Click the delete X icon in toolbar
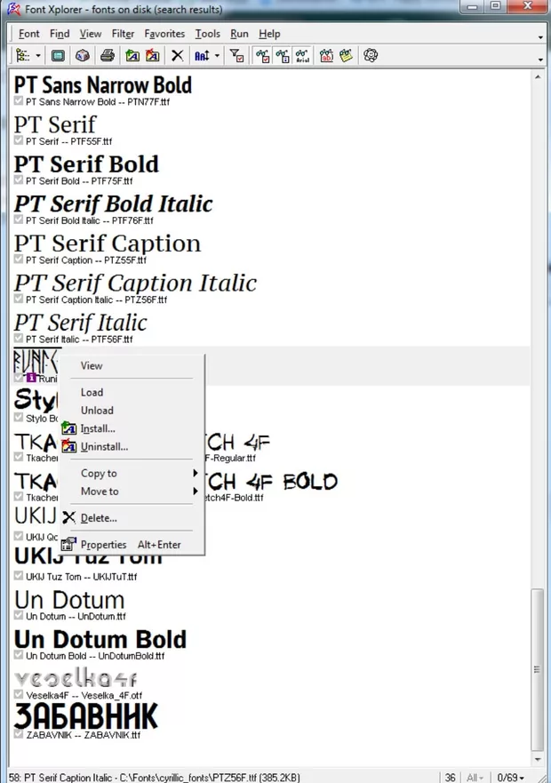This screenshot has height=783, width=551. [x=177, y=55]
